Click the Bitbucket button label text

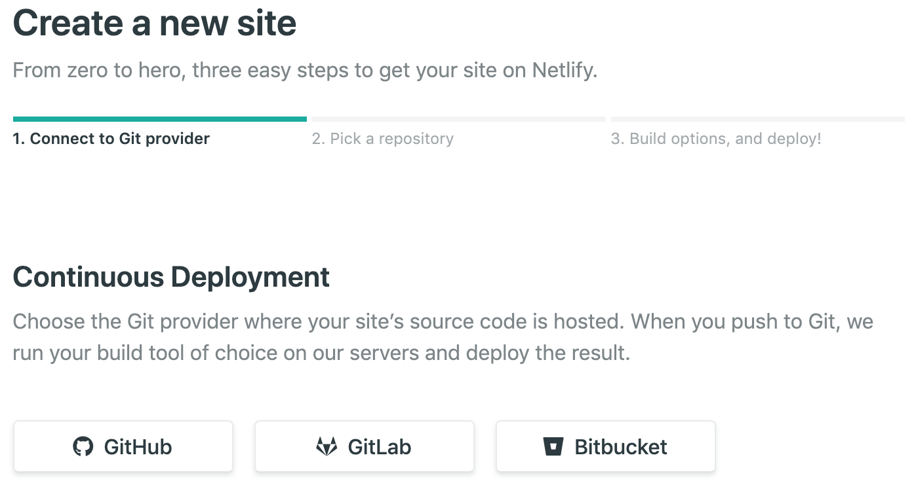coord(620,446)
